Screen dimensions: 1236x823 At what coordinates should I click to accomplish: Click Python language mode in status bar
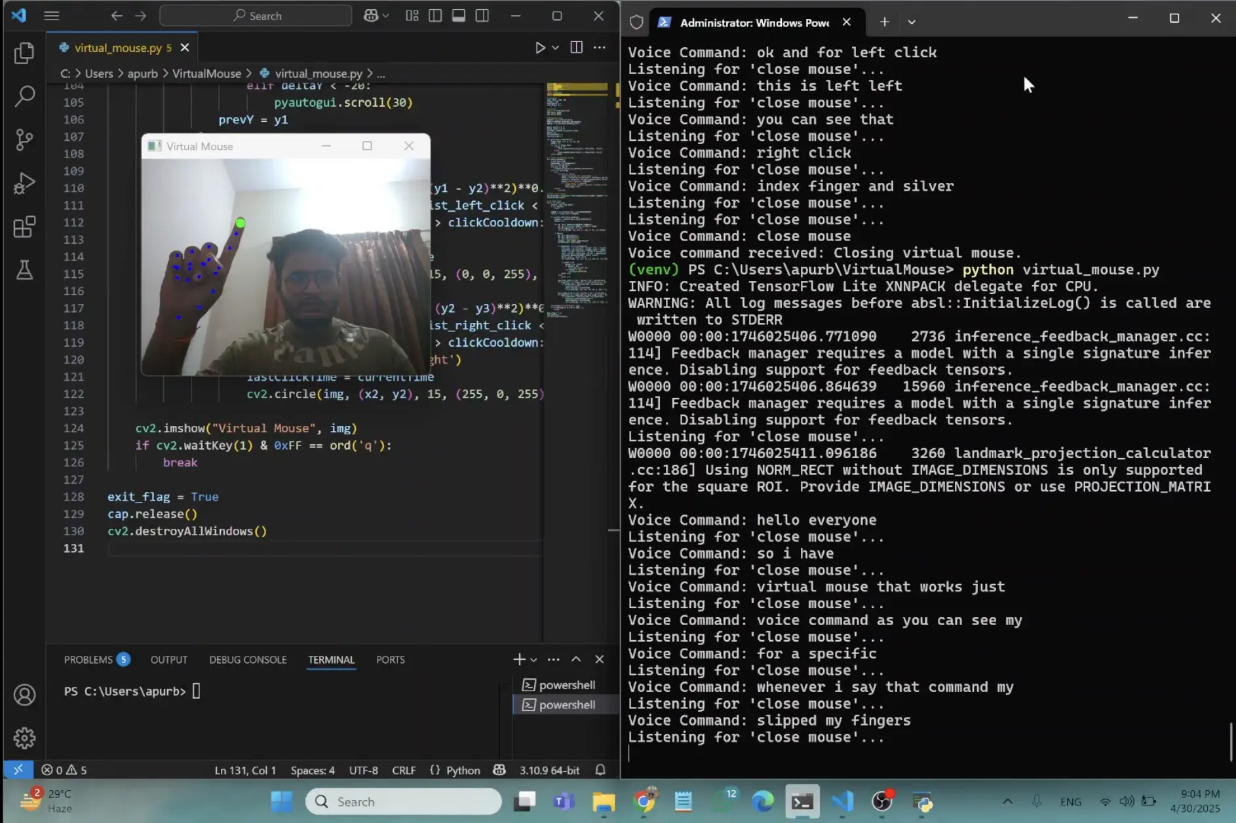463,771
